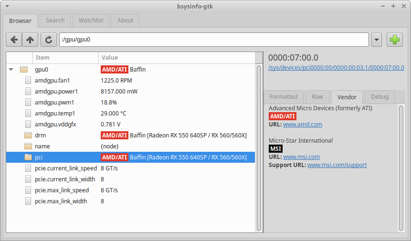Switch to the Formatted detail tab
The width and height of the screenshot is (411, 241).
pos(284,97)
